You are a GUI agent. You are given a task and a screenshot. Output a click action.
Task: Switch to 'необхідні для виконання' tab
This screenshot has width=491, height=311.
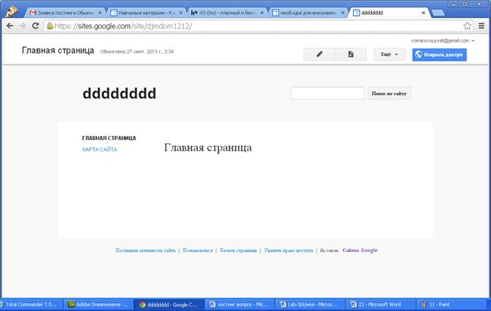pyautogui.click(x=308, y=13)
